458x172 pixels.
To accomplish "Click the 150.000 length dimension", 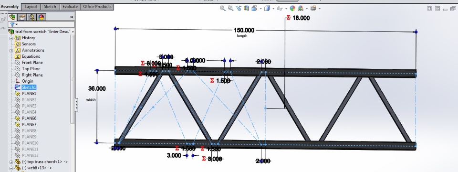I will [x=244, y=30].
